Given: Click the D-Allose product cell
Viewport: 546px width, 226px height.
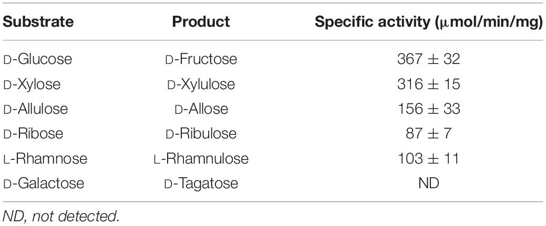Looking at the screenshot, I should (201, 109).
